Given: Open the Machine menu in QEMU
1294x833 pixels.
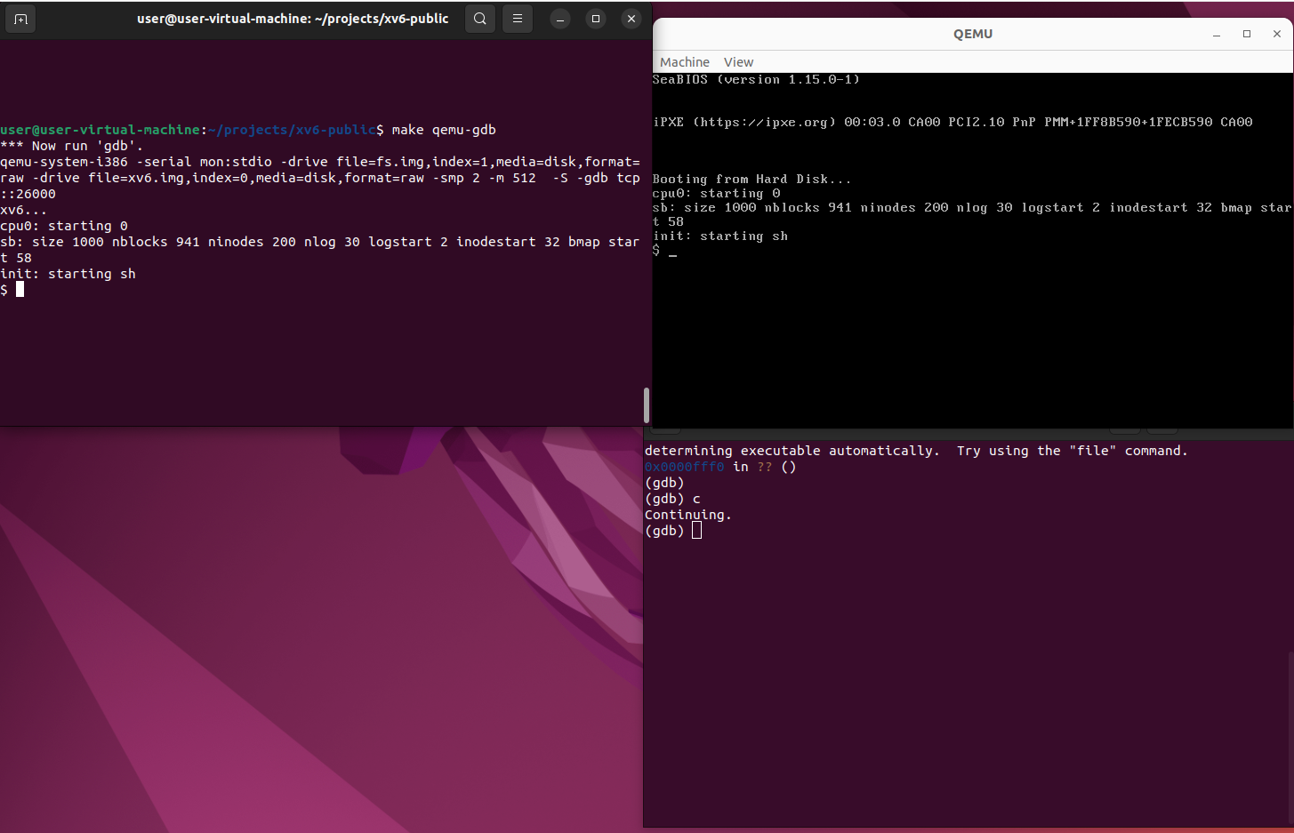Looking at the screenshot, I should pyautogui.click(x=684, y=62).
